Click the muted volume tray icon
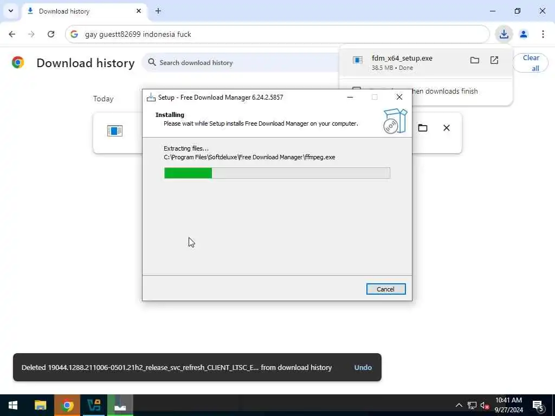Image resolution: width=555 pixels, height=416 pixels. point(485,405)
